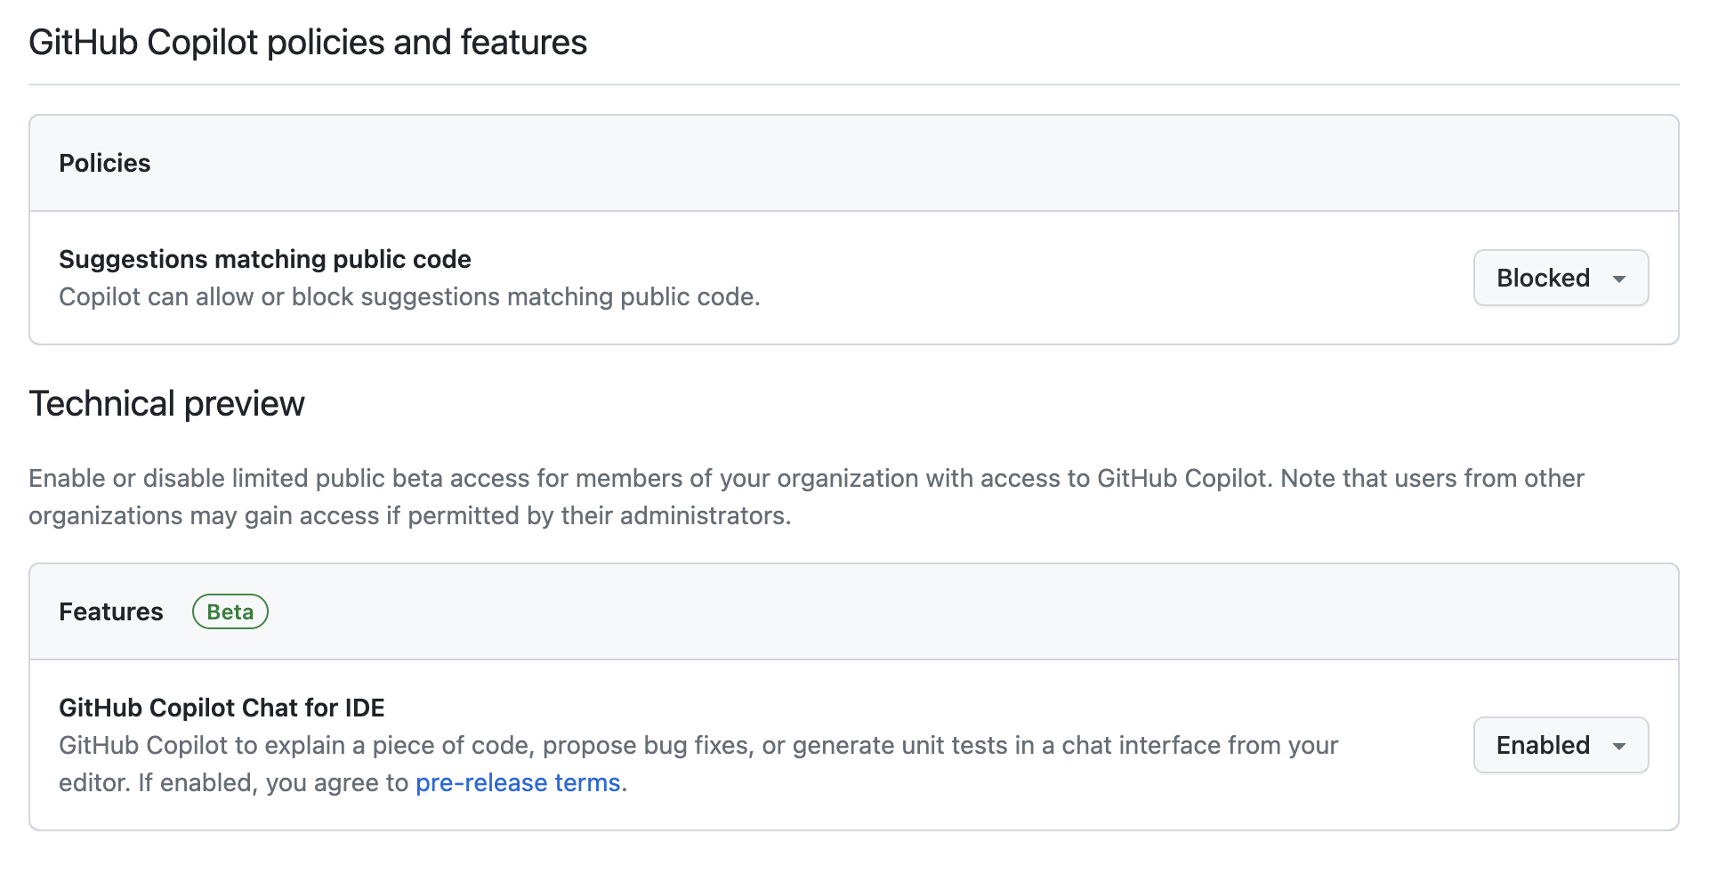
Task: Open the pre-release terms link
Action: click(x=518, y=782)
